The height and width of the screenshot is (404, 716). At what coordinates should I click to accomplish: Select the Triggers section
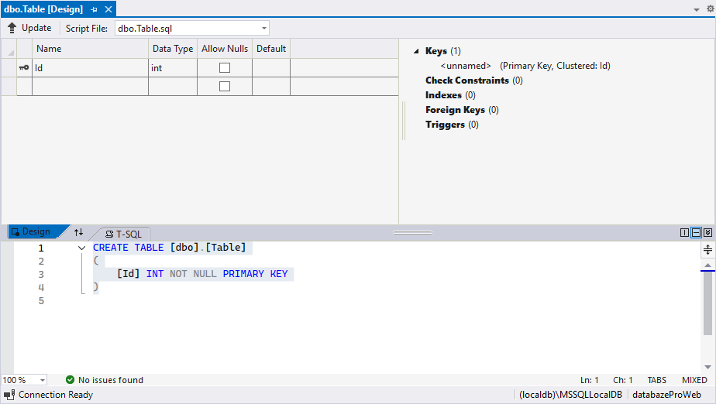point(452,125)
